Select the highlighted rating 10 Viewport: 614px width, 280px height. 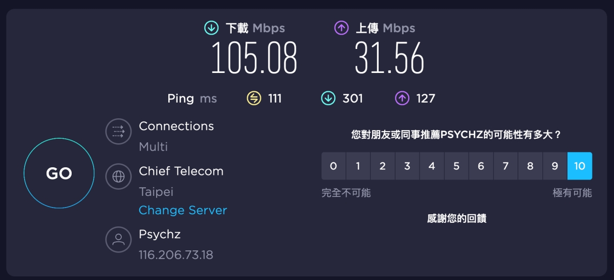click(580, 166)
